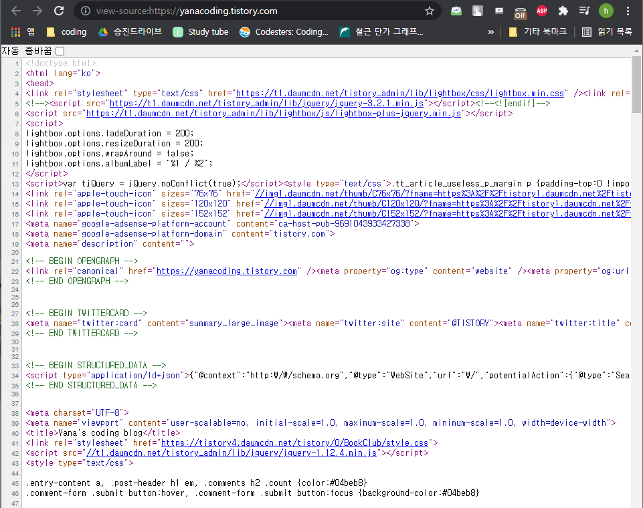Bookmark this page with the star icon

[x=429, y=11]
